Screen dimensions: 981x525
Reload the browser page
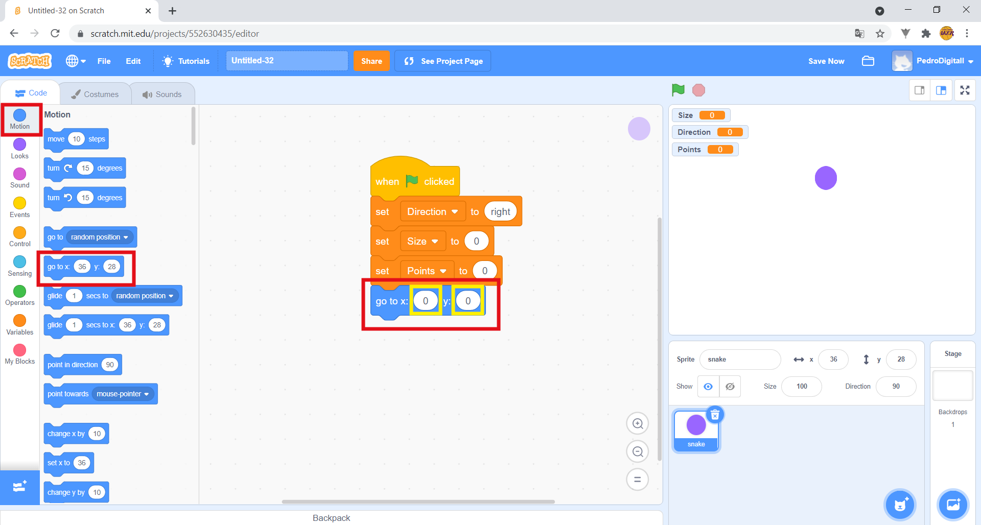click(55, 34)
